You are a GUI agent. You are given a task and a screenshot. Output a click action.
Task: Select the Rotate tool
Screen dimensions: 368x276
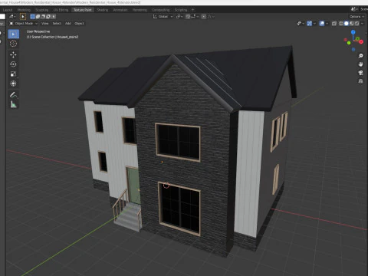pyautogui.click(x=13, y=64)
